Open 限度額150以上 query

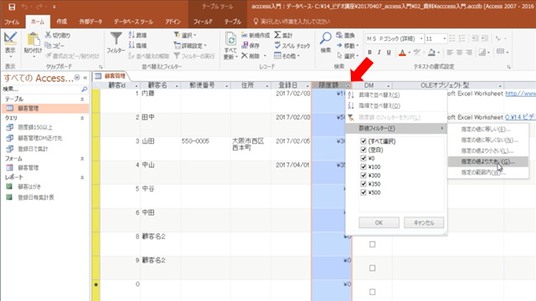35,127
